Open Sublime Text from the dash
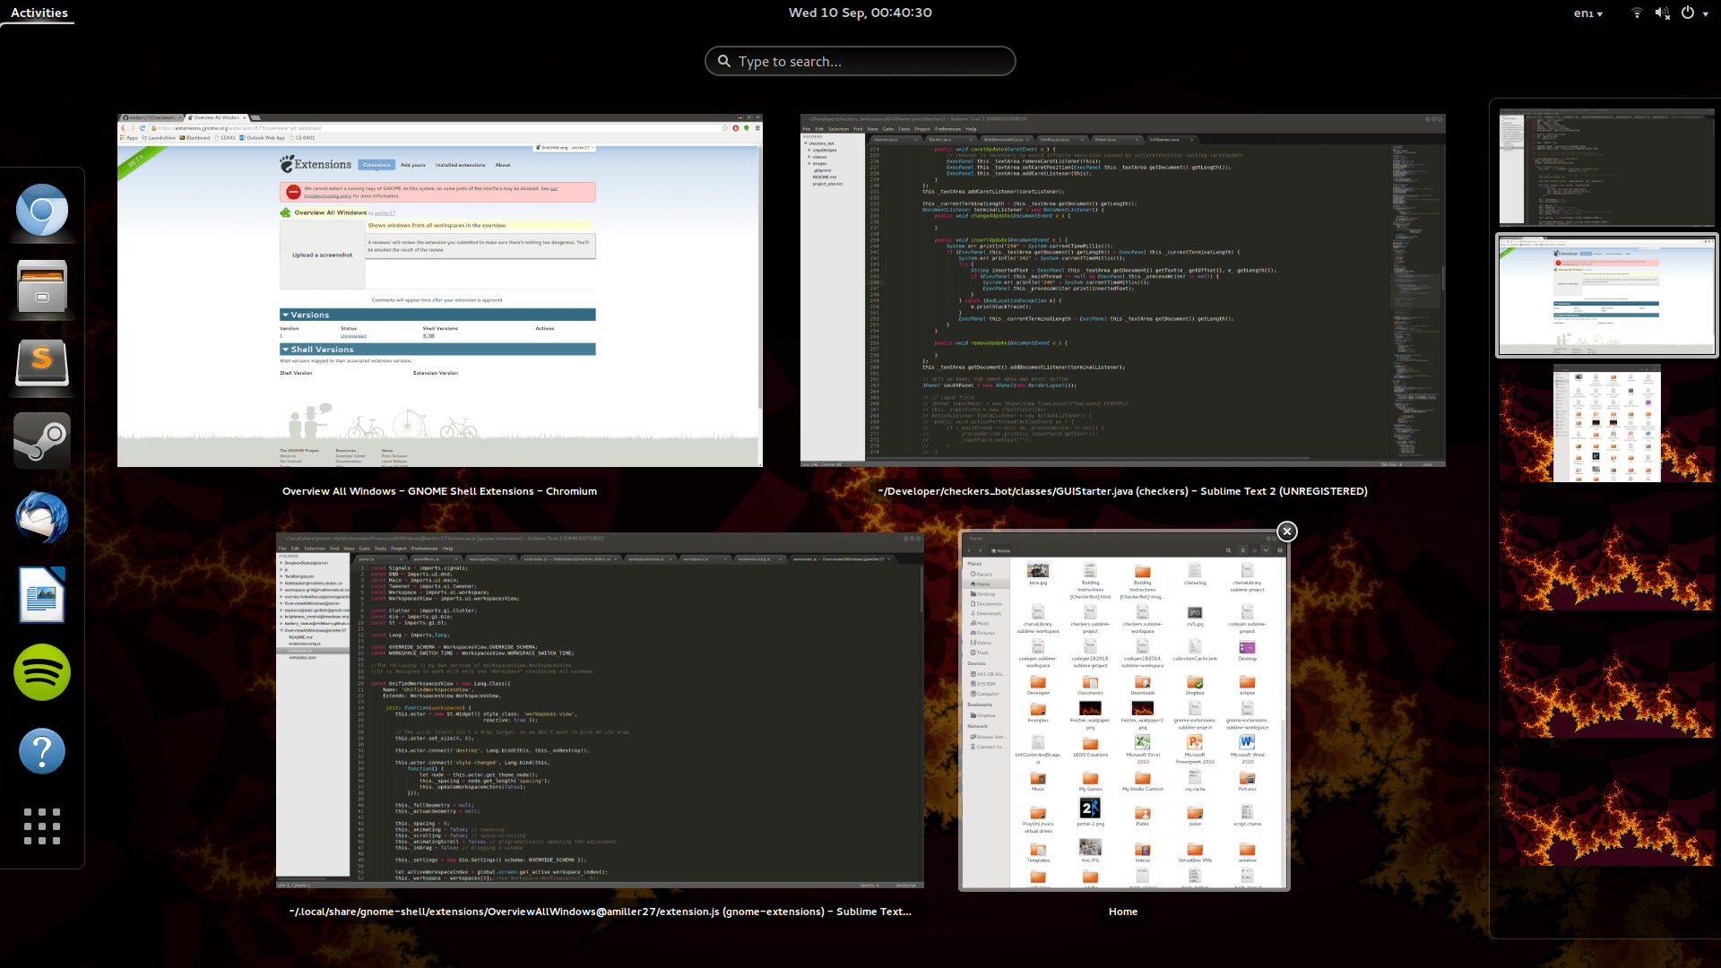This screenshot has height=968, width=1721. pos(42,363)
